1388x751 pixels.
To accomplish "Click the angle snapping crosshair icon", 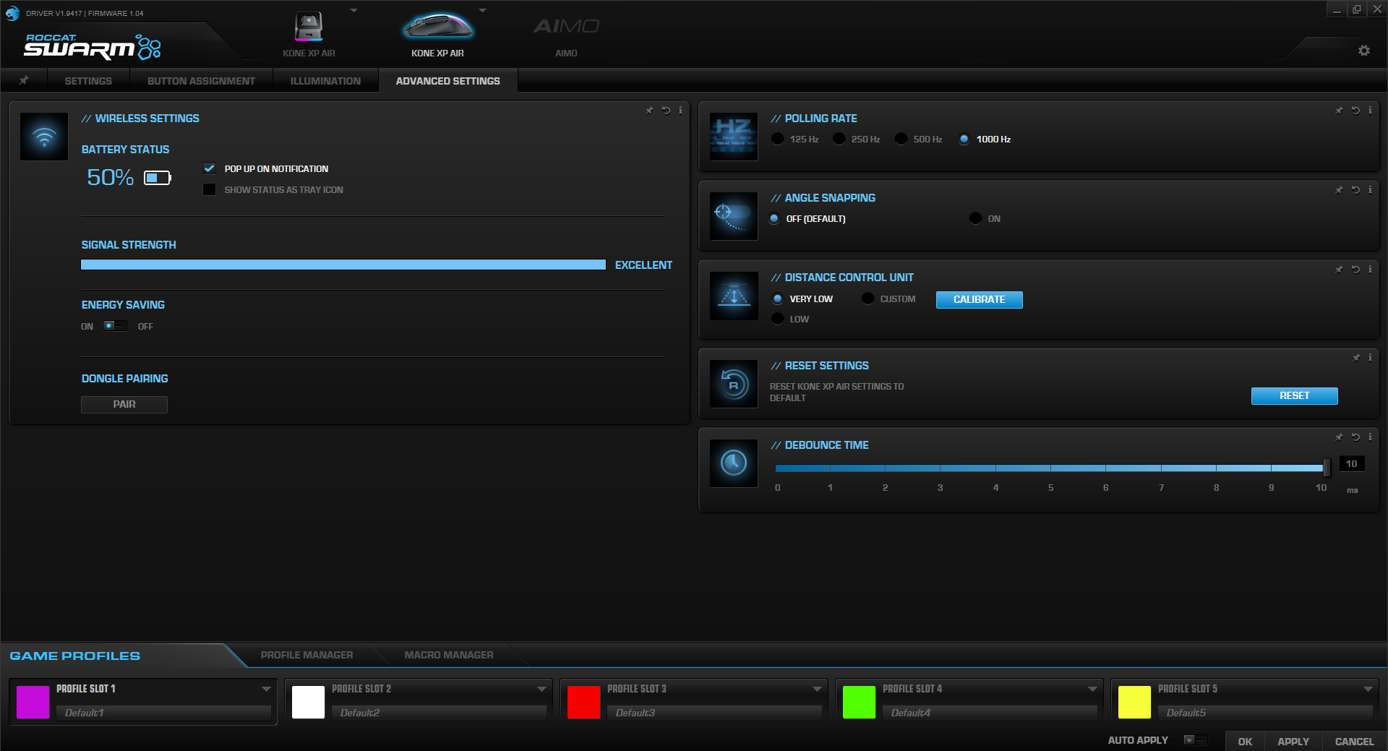I will click(x=734, y=215).
